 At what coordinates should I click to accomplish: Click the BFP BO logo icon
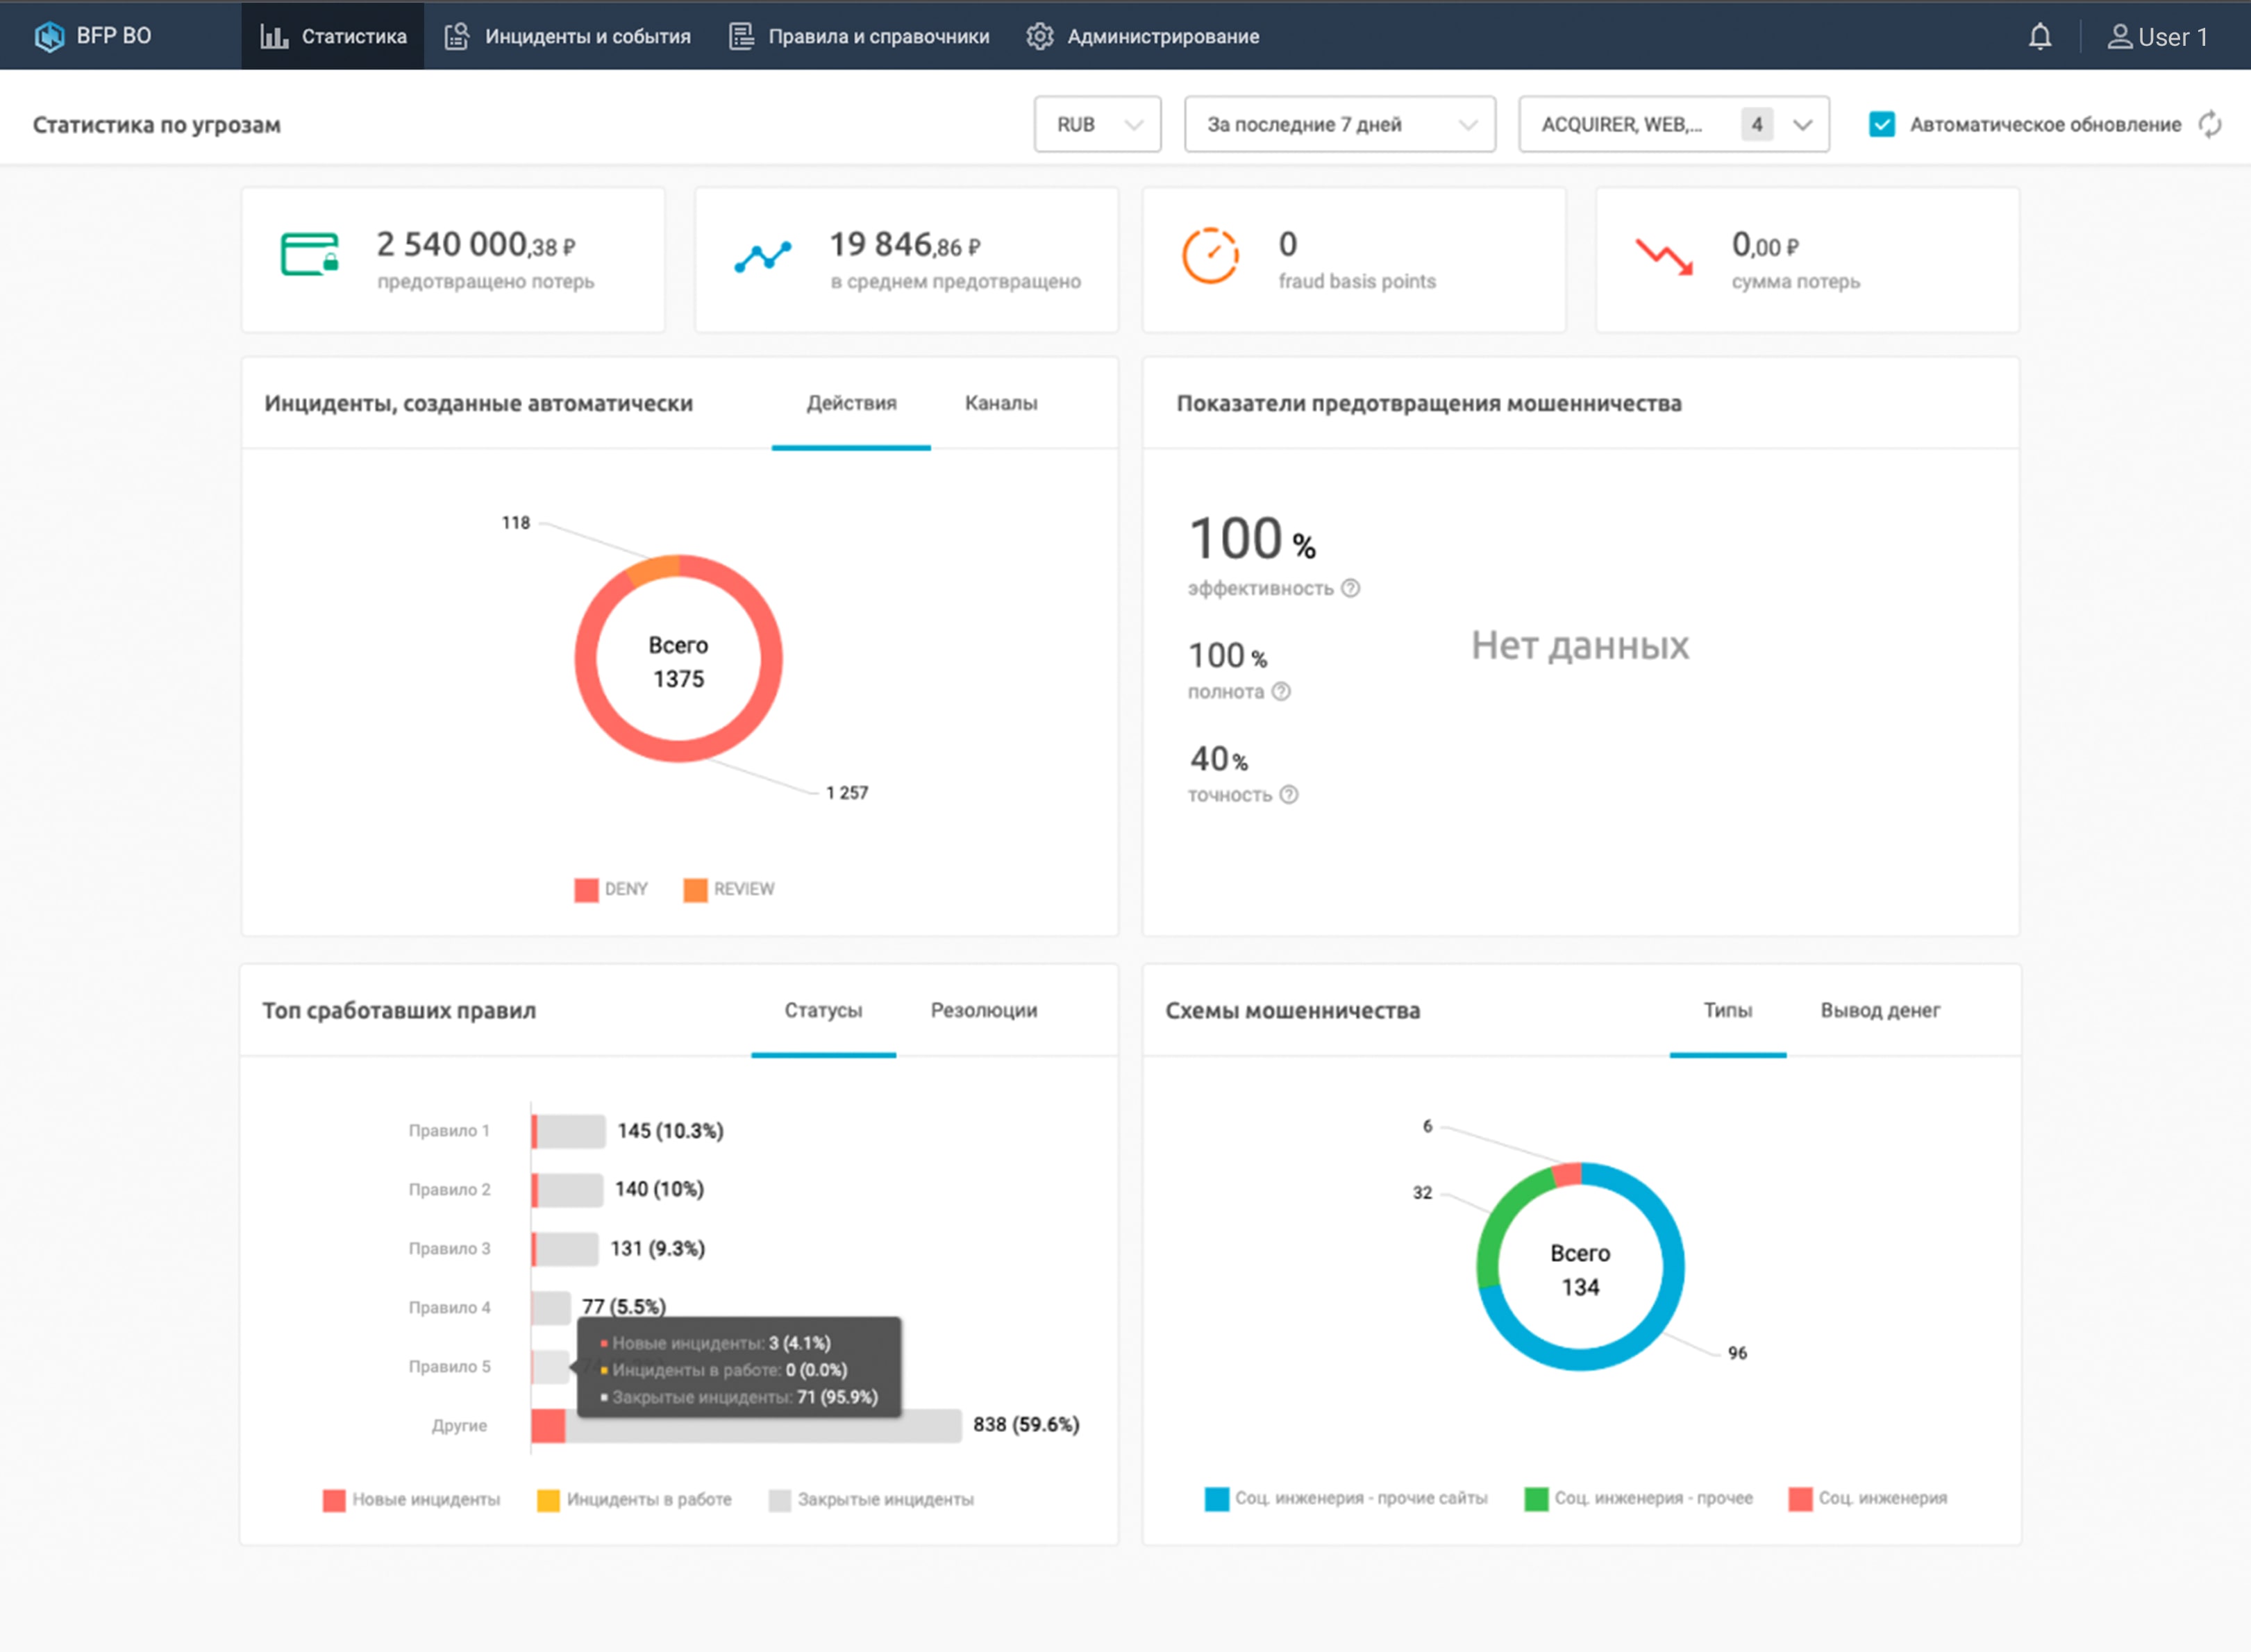pos(47,36)
